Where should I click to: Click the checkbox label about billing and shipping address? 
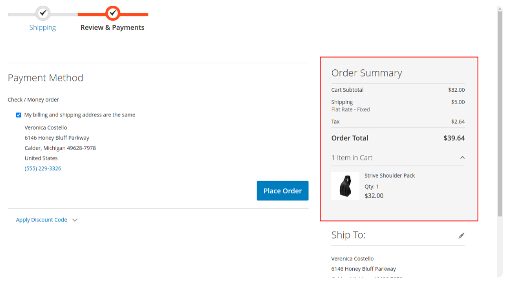click(80, 115)
